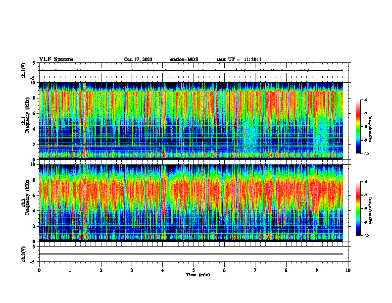This screenshot has height=303, width=392.
Task: Click the ch.1 color bar log(PSD) label
Action: pyautogui.click(x=371, y=129)
